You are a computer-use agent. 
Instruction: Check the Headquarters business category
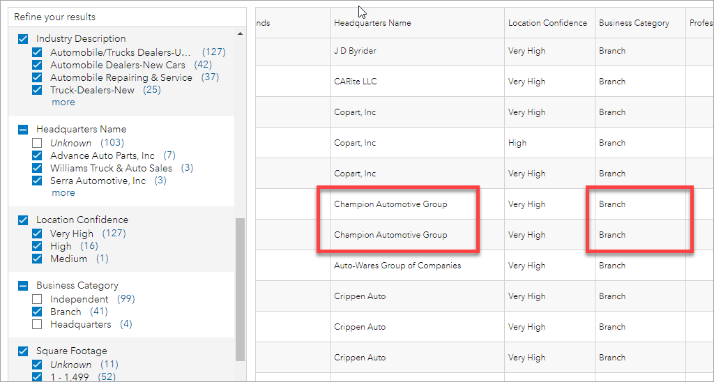coord(38,324)
